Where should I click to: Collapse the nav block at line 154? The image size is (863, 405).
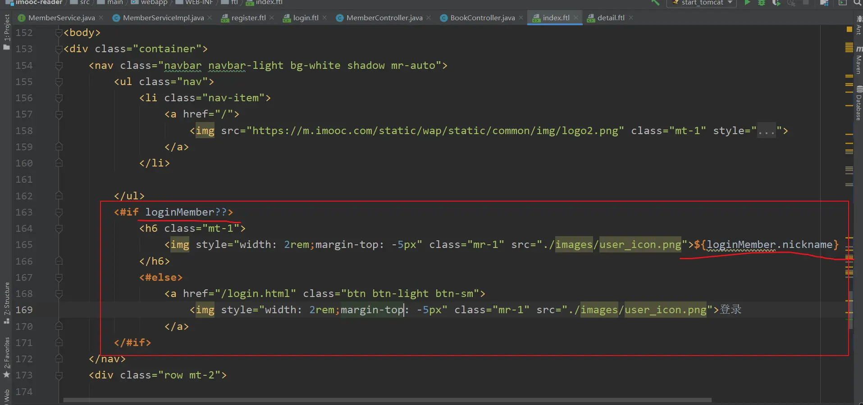[59, 66]
